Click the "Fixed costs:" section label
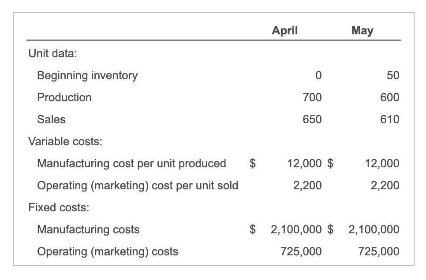 59,207
